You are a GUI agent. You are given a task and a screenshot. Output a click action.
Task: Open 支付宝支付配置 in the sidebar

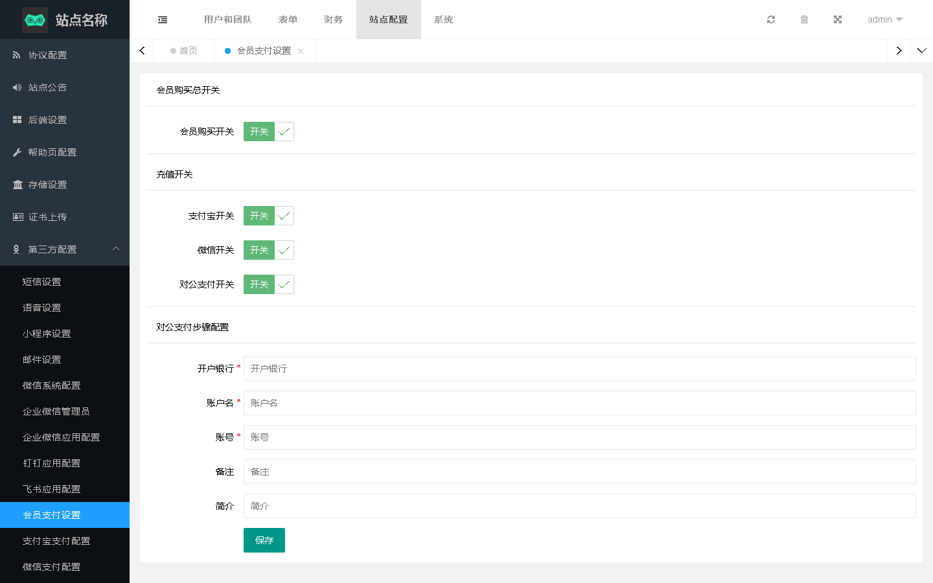click(x=56, y=541)
